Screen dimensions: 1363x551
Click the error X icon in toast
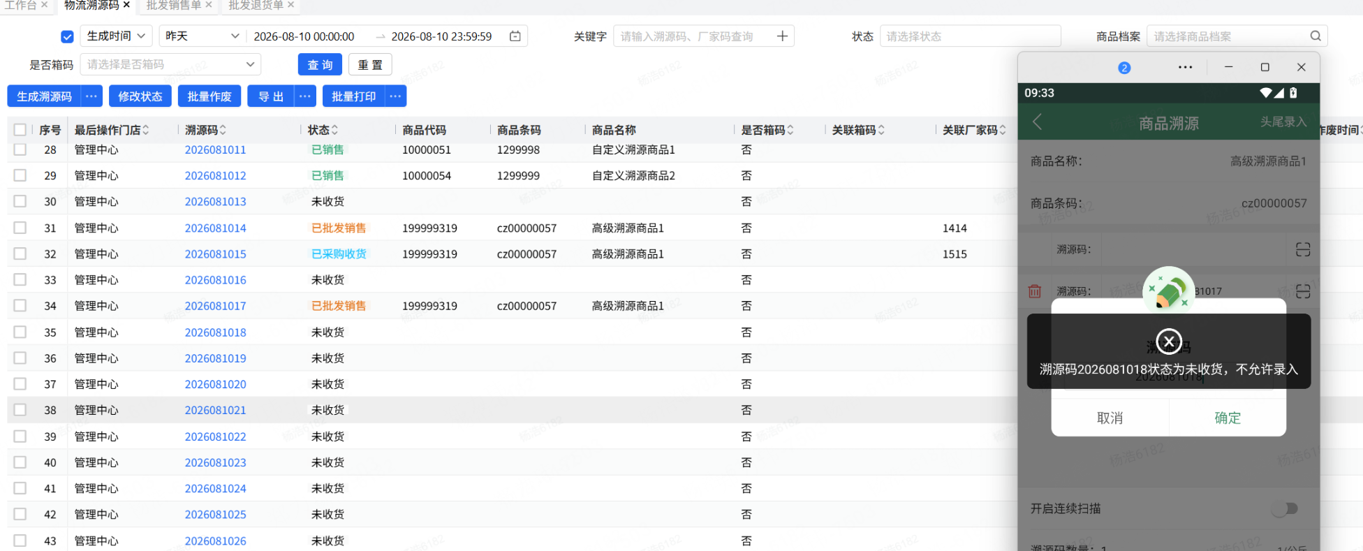coord(1169,341)
